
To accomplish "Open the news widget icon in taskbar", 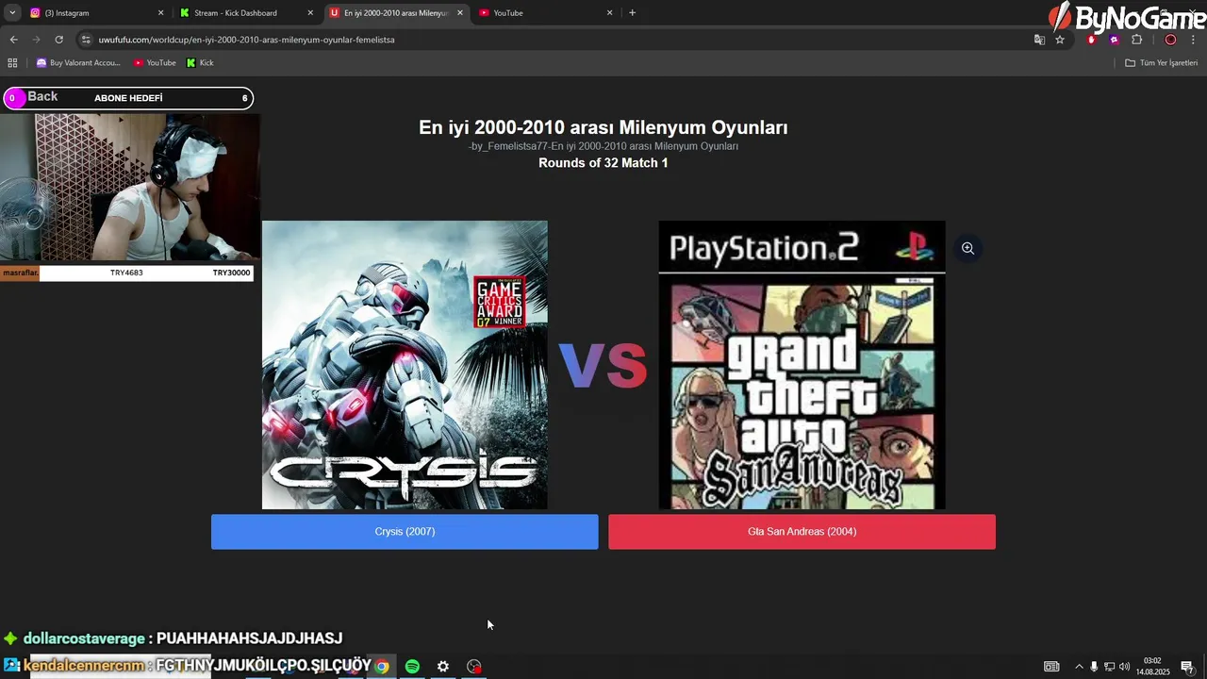I will point(1051,667).
